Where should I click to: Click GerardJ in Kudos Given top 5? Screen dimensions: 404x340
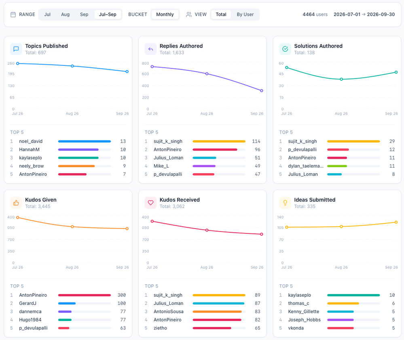[27, 304]
